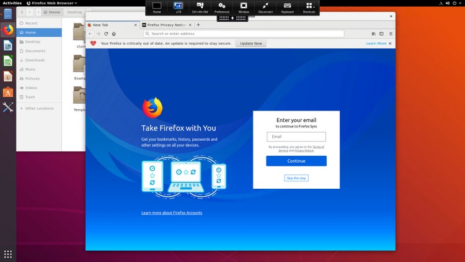Open Firefox Web Browser app menu
This screenshot has width=465, height=262.
click(x=51, y=3)
